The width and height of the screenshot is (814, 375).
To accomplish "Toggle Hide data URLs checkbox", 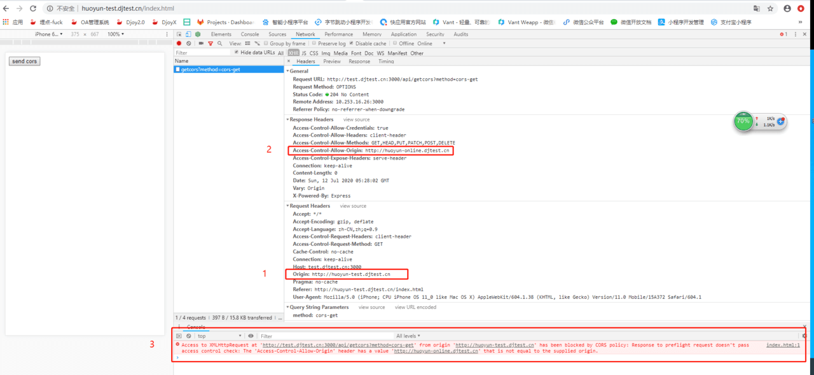I will pos(237,53).
